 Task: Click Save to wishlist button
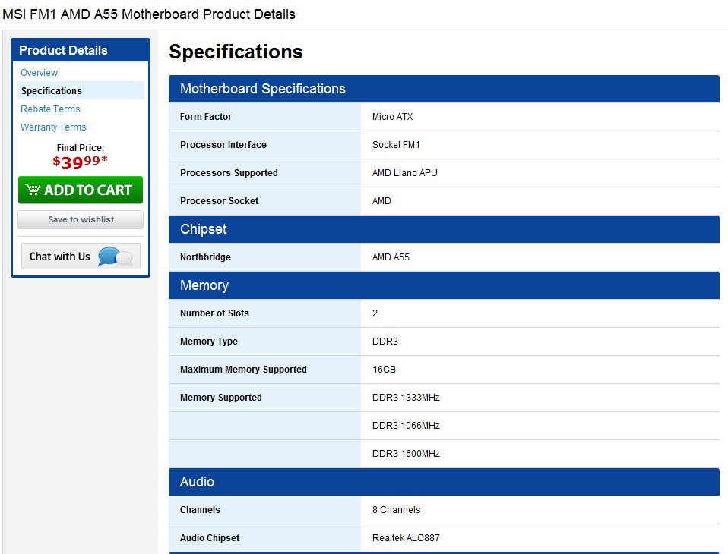coord(81,219)
